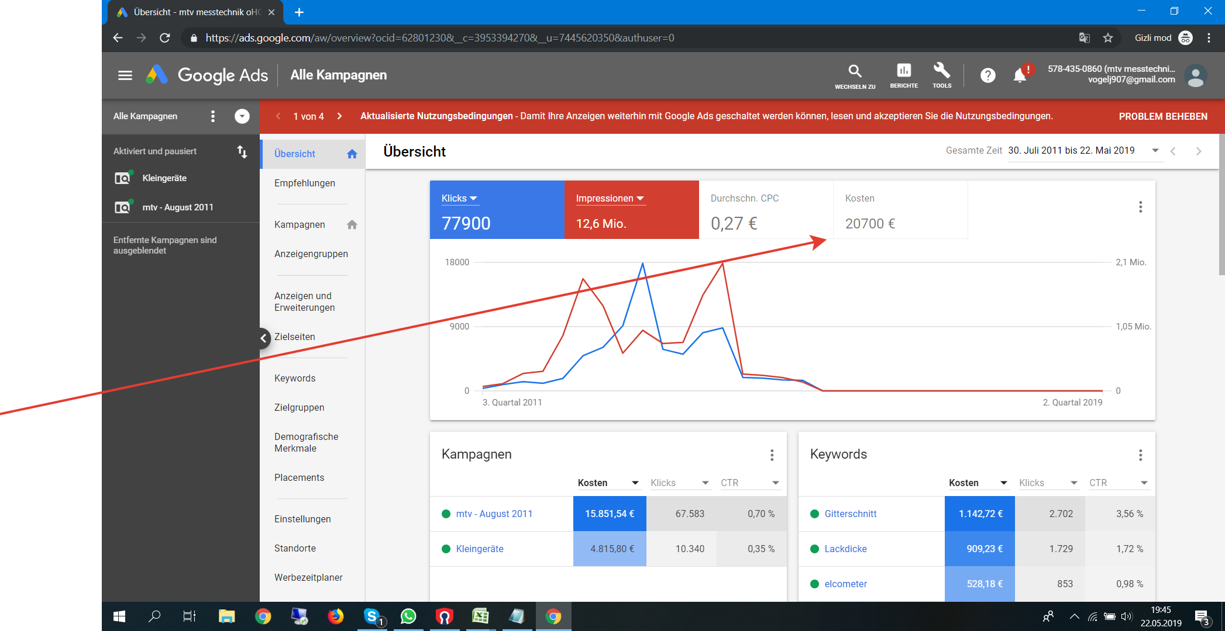Reload the page in the browser
Viewport: 1225px width, 631px height.
click(x=165, y=38)
